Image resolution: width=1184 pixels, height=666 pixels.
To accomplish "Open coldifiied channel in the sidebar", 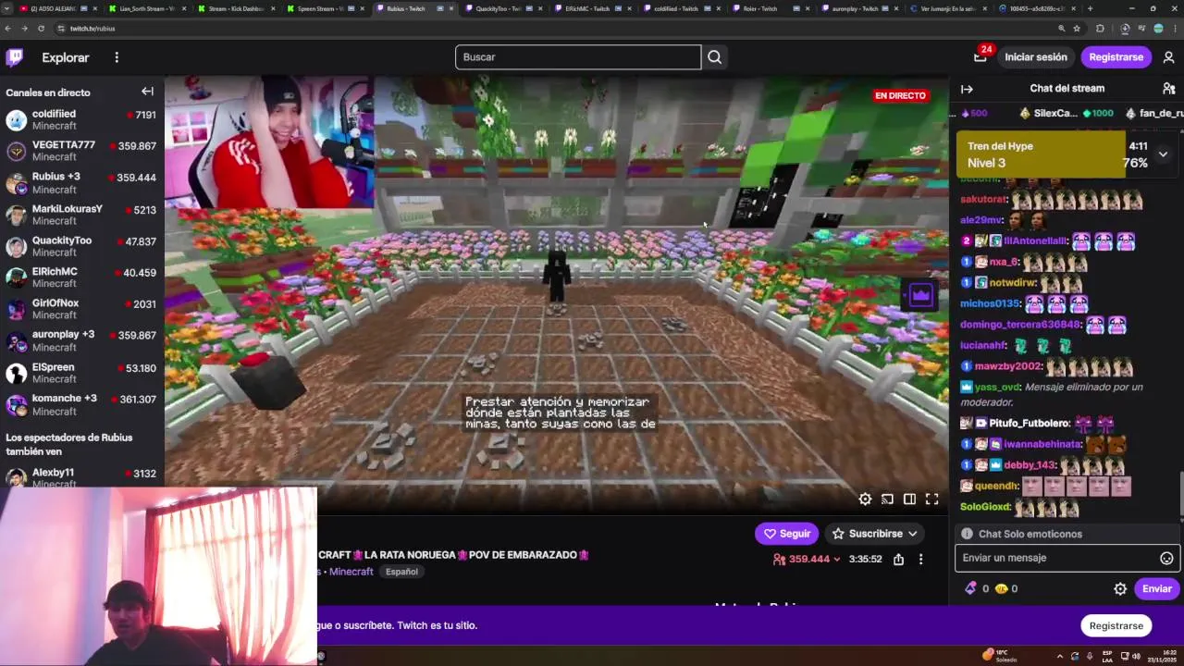I will [x=81, y=119].
